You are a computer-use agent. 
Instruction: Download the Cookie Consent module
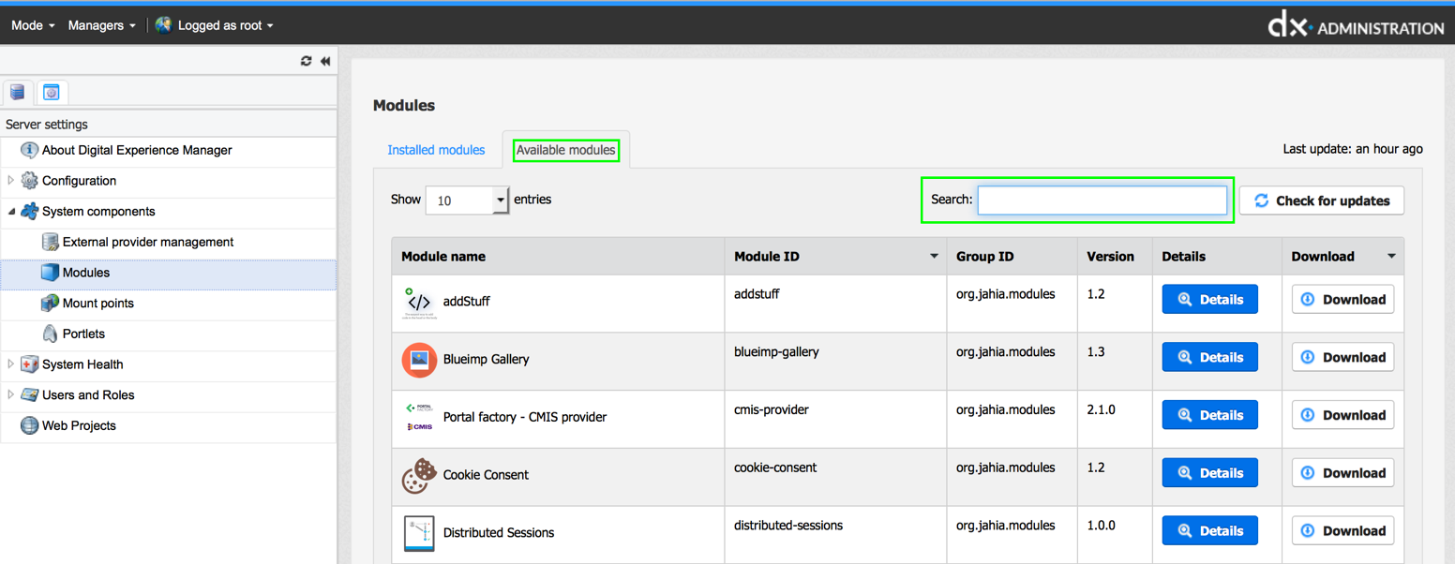pos(1342,473)
